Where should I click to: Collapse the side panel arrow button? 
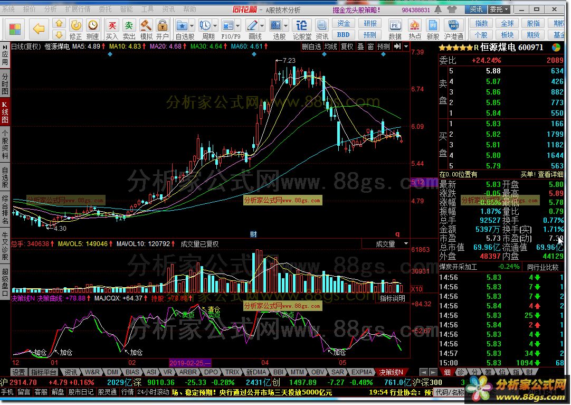click(x=397, y=46)
